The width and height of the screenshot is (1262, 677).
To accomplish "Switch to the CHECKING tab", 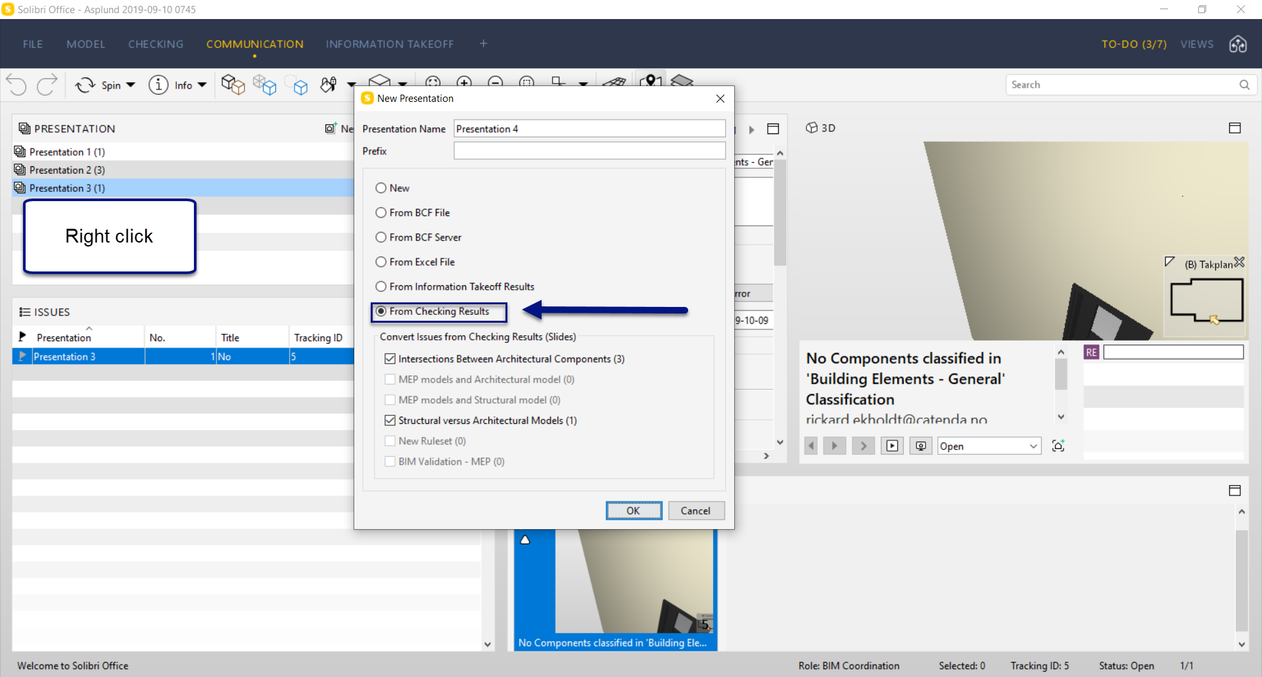I will 156,44.
